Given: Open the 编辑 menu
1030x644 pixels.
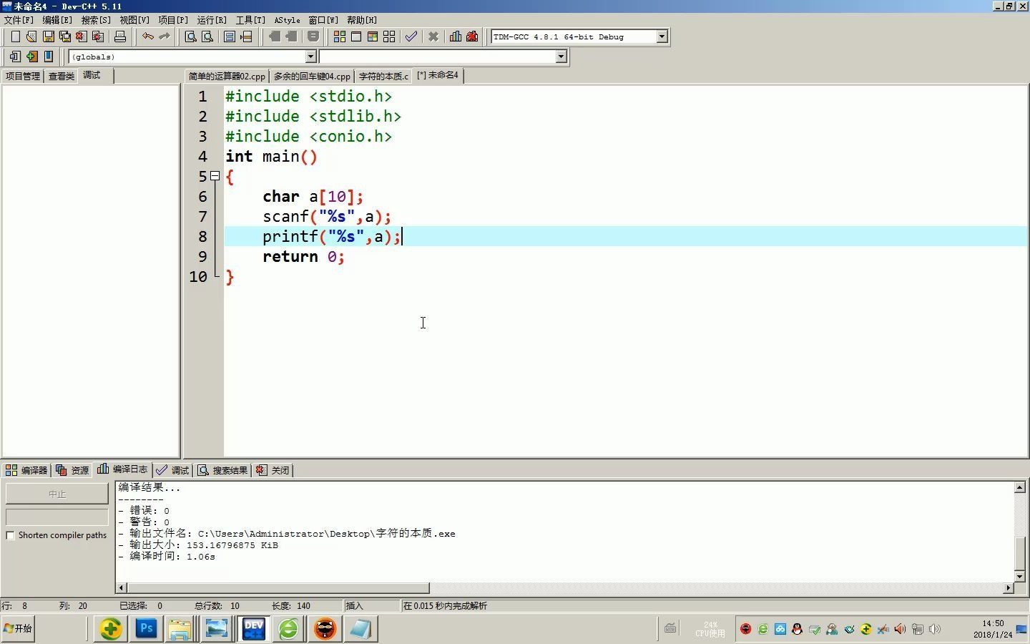Looking at the screenshot, I should [x=57, y=20].
